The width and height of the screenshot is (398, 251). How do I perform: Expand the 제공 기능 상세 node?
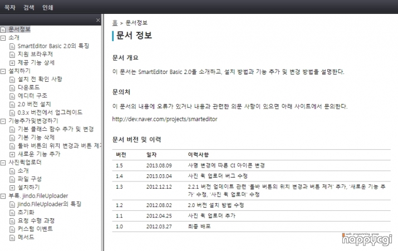(x=12, y=63)
